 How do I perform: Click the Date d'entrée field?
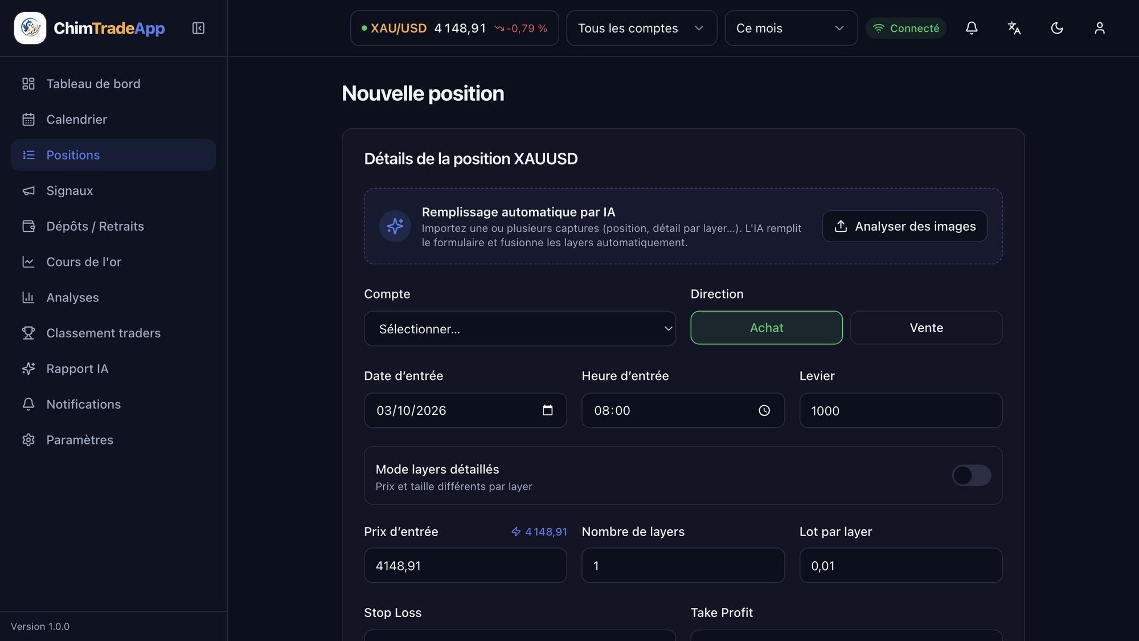pyautogui.click(x=465, y=410)
